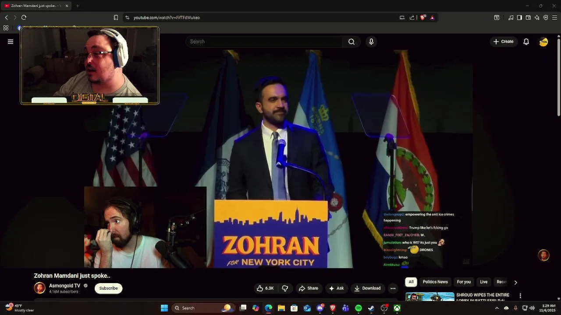Open the Leo AI sparkle icon

[537, 17]
